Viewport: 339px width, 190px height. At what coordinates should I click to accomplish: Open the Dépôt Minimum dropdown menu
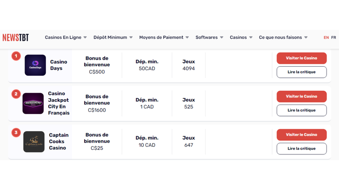(x=113, y=37)
